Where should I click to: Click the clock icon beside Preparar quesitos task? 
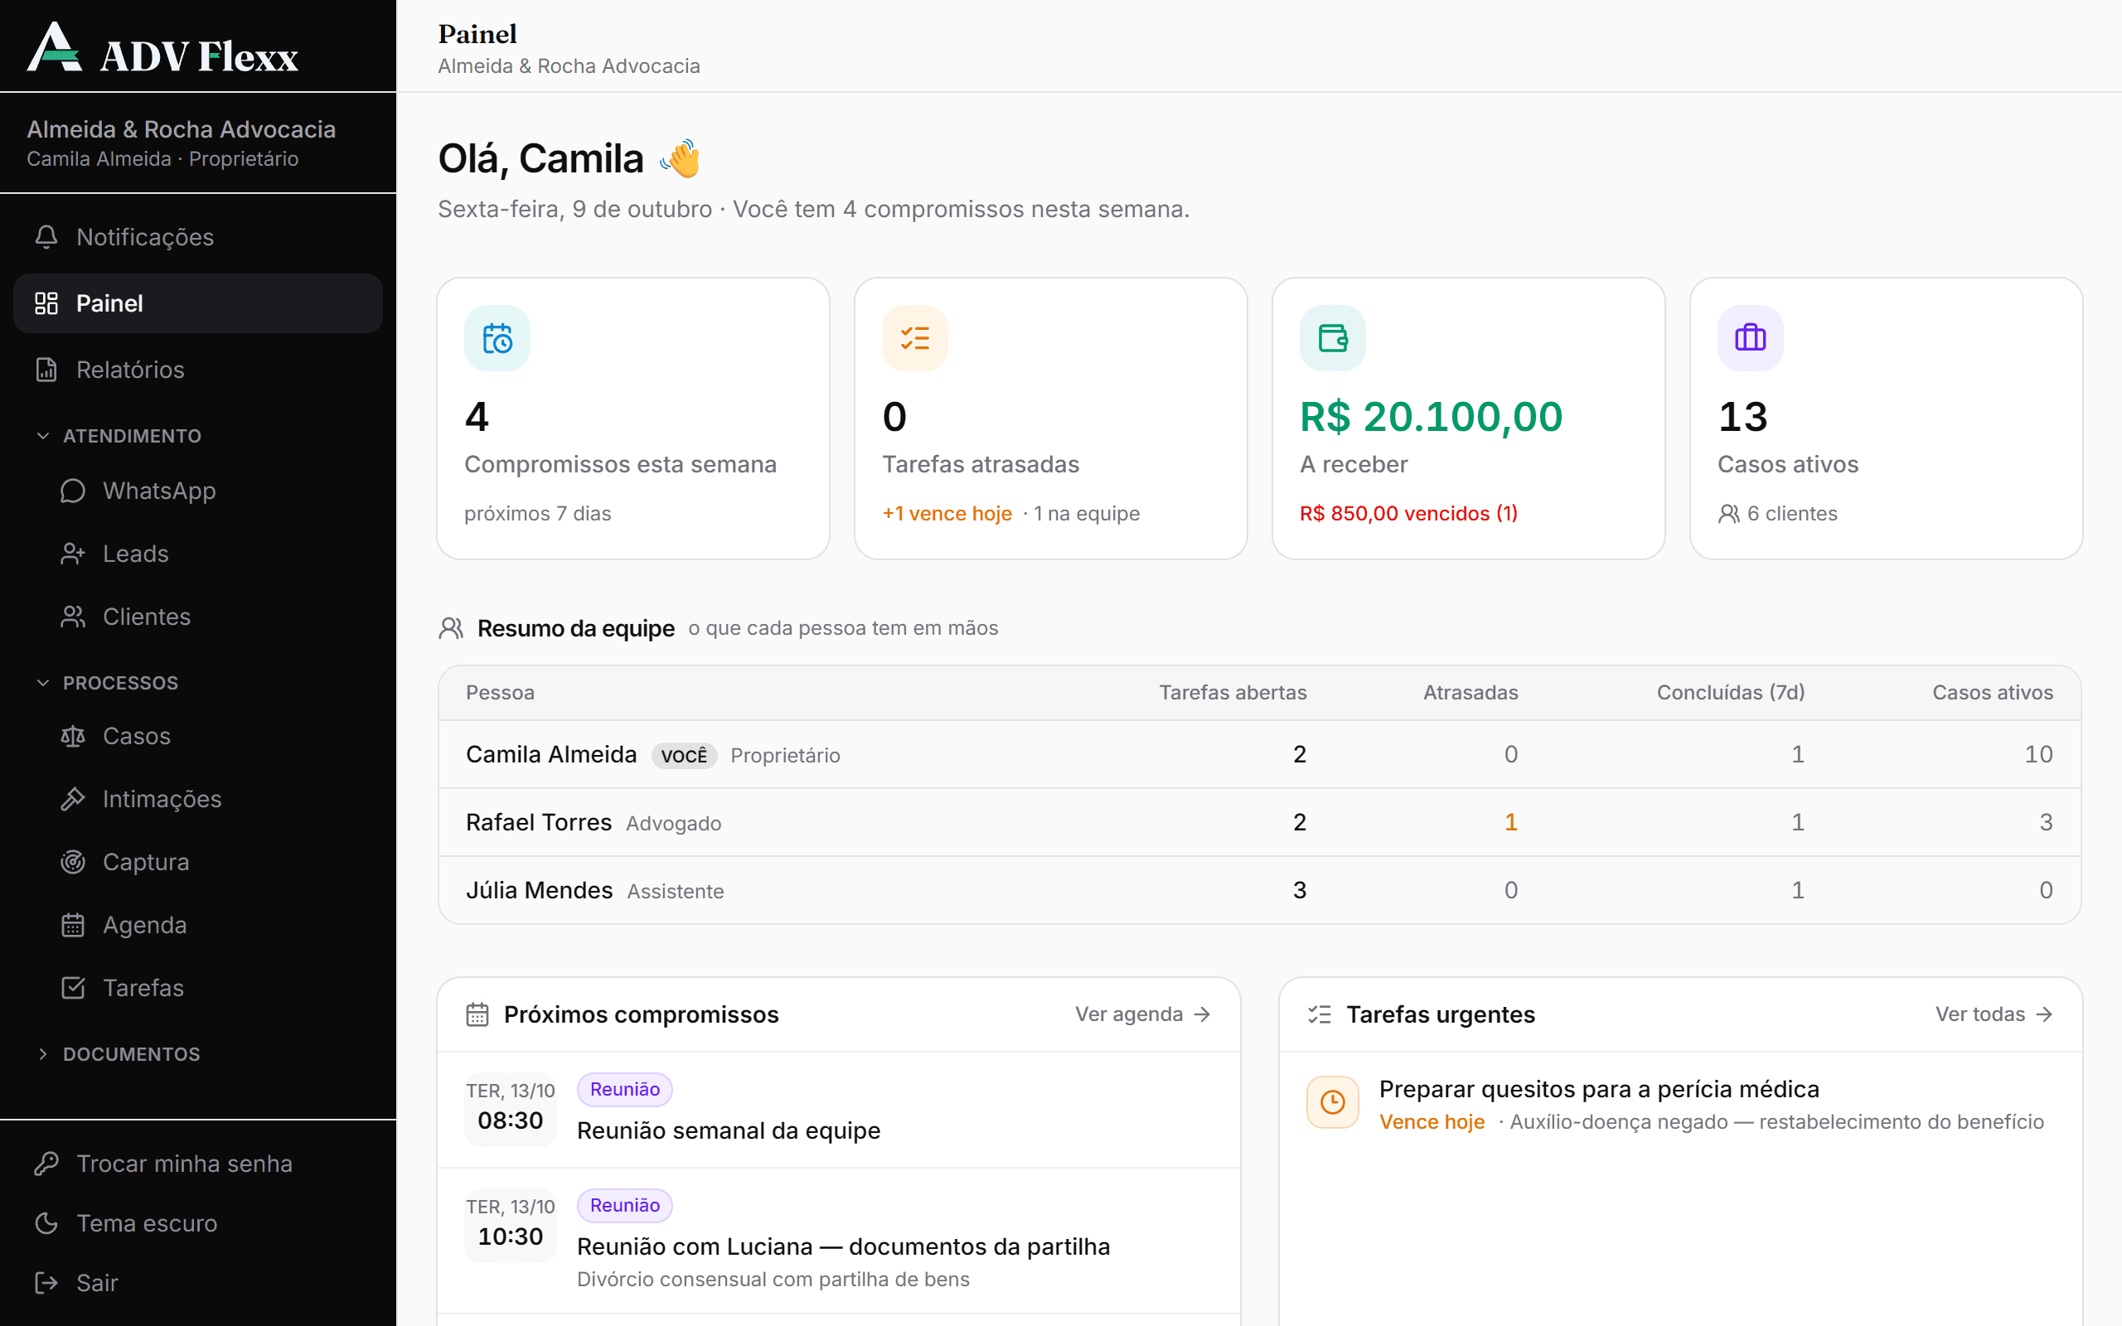point(1332,1102)
